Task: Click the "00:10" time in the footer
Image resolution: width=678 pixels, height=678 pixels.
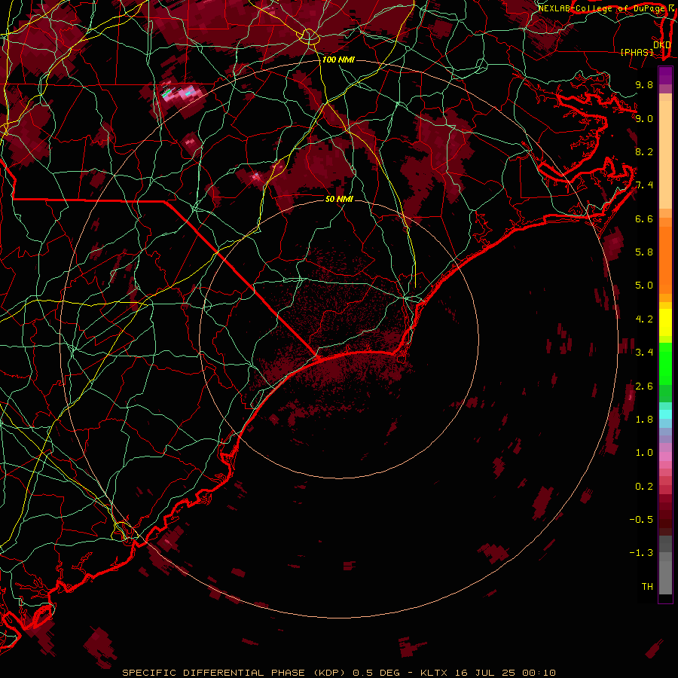Action: point(539,673)
